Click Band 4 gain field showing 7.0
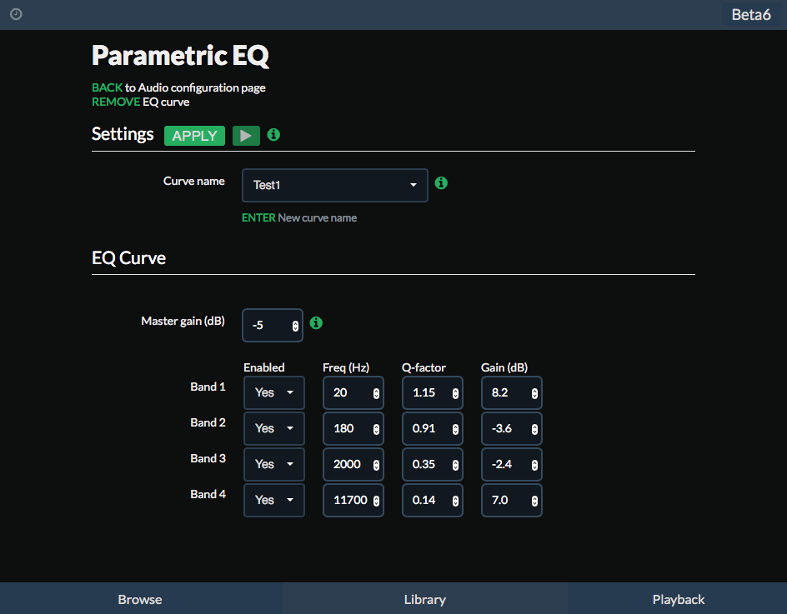The width and height of the screenshot is (787, 614). (x=512, y=500)
